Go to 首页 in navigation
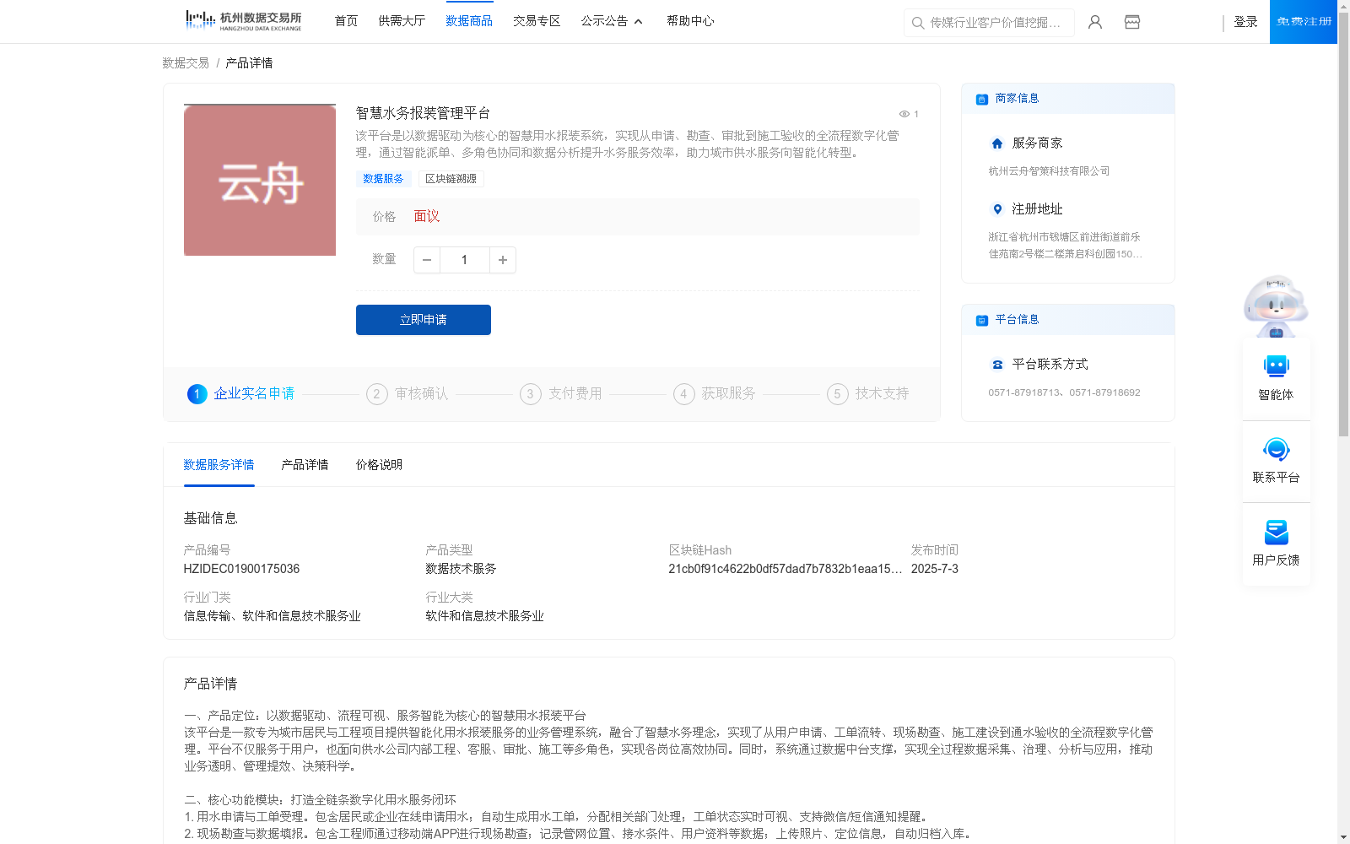The height and width of the screenshot is (844, 1350). coord(346,21)
